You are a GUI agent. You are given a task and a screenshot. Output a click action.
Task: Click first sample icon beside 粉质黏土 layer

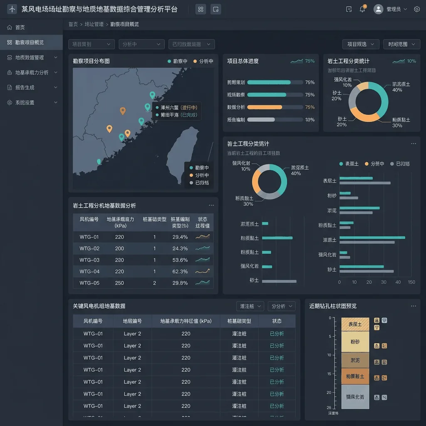(x=376, y=378)
